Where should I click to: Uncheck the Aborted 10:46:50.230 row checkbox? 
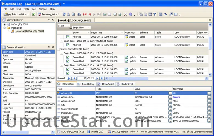coord(68,37)
